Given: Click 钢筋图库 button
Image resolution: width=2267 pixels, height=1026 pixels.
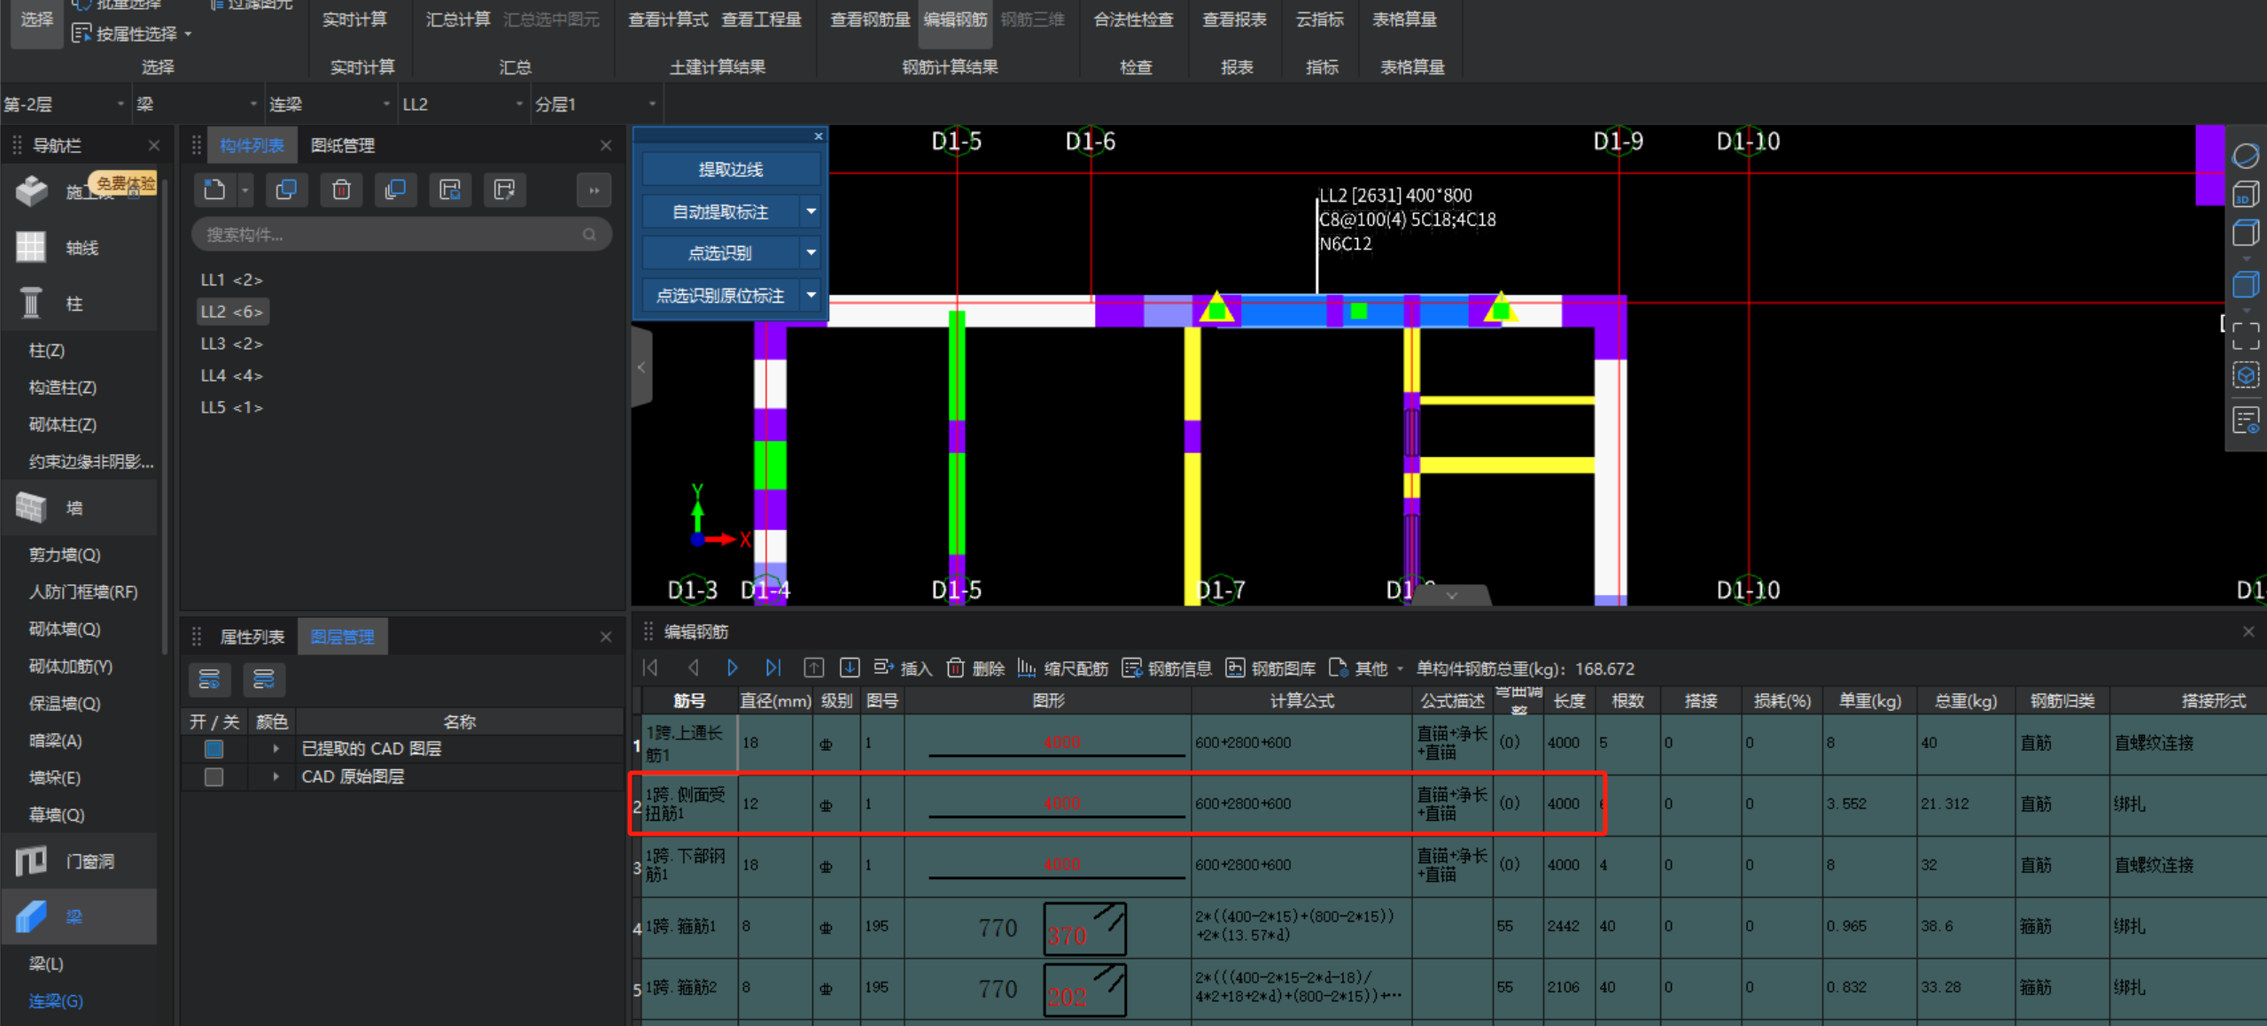Looking at the screenshot, I should [x=1270, y=668].
